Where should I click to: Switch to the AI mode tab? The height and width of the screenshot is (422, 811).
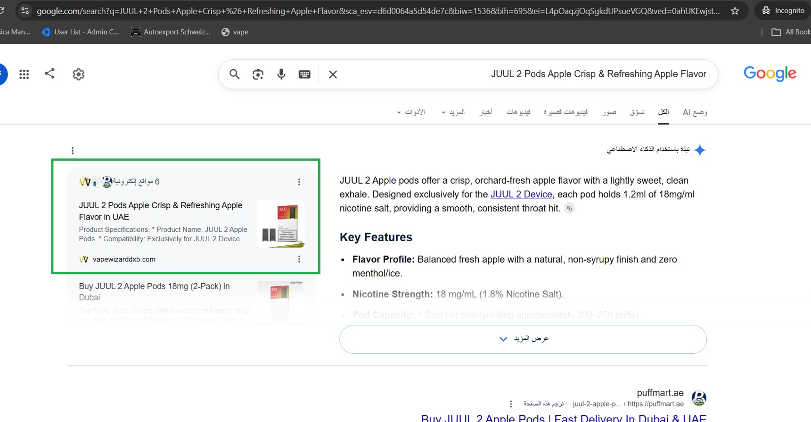click(x=695, y=112)
